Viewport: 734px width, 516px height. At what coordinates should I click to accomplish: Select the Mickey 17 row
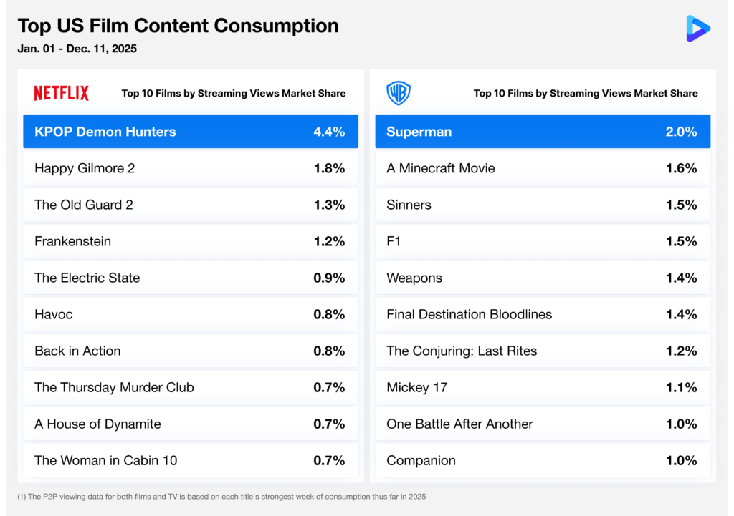click(x=543, y=387)
